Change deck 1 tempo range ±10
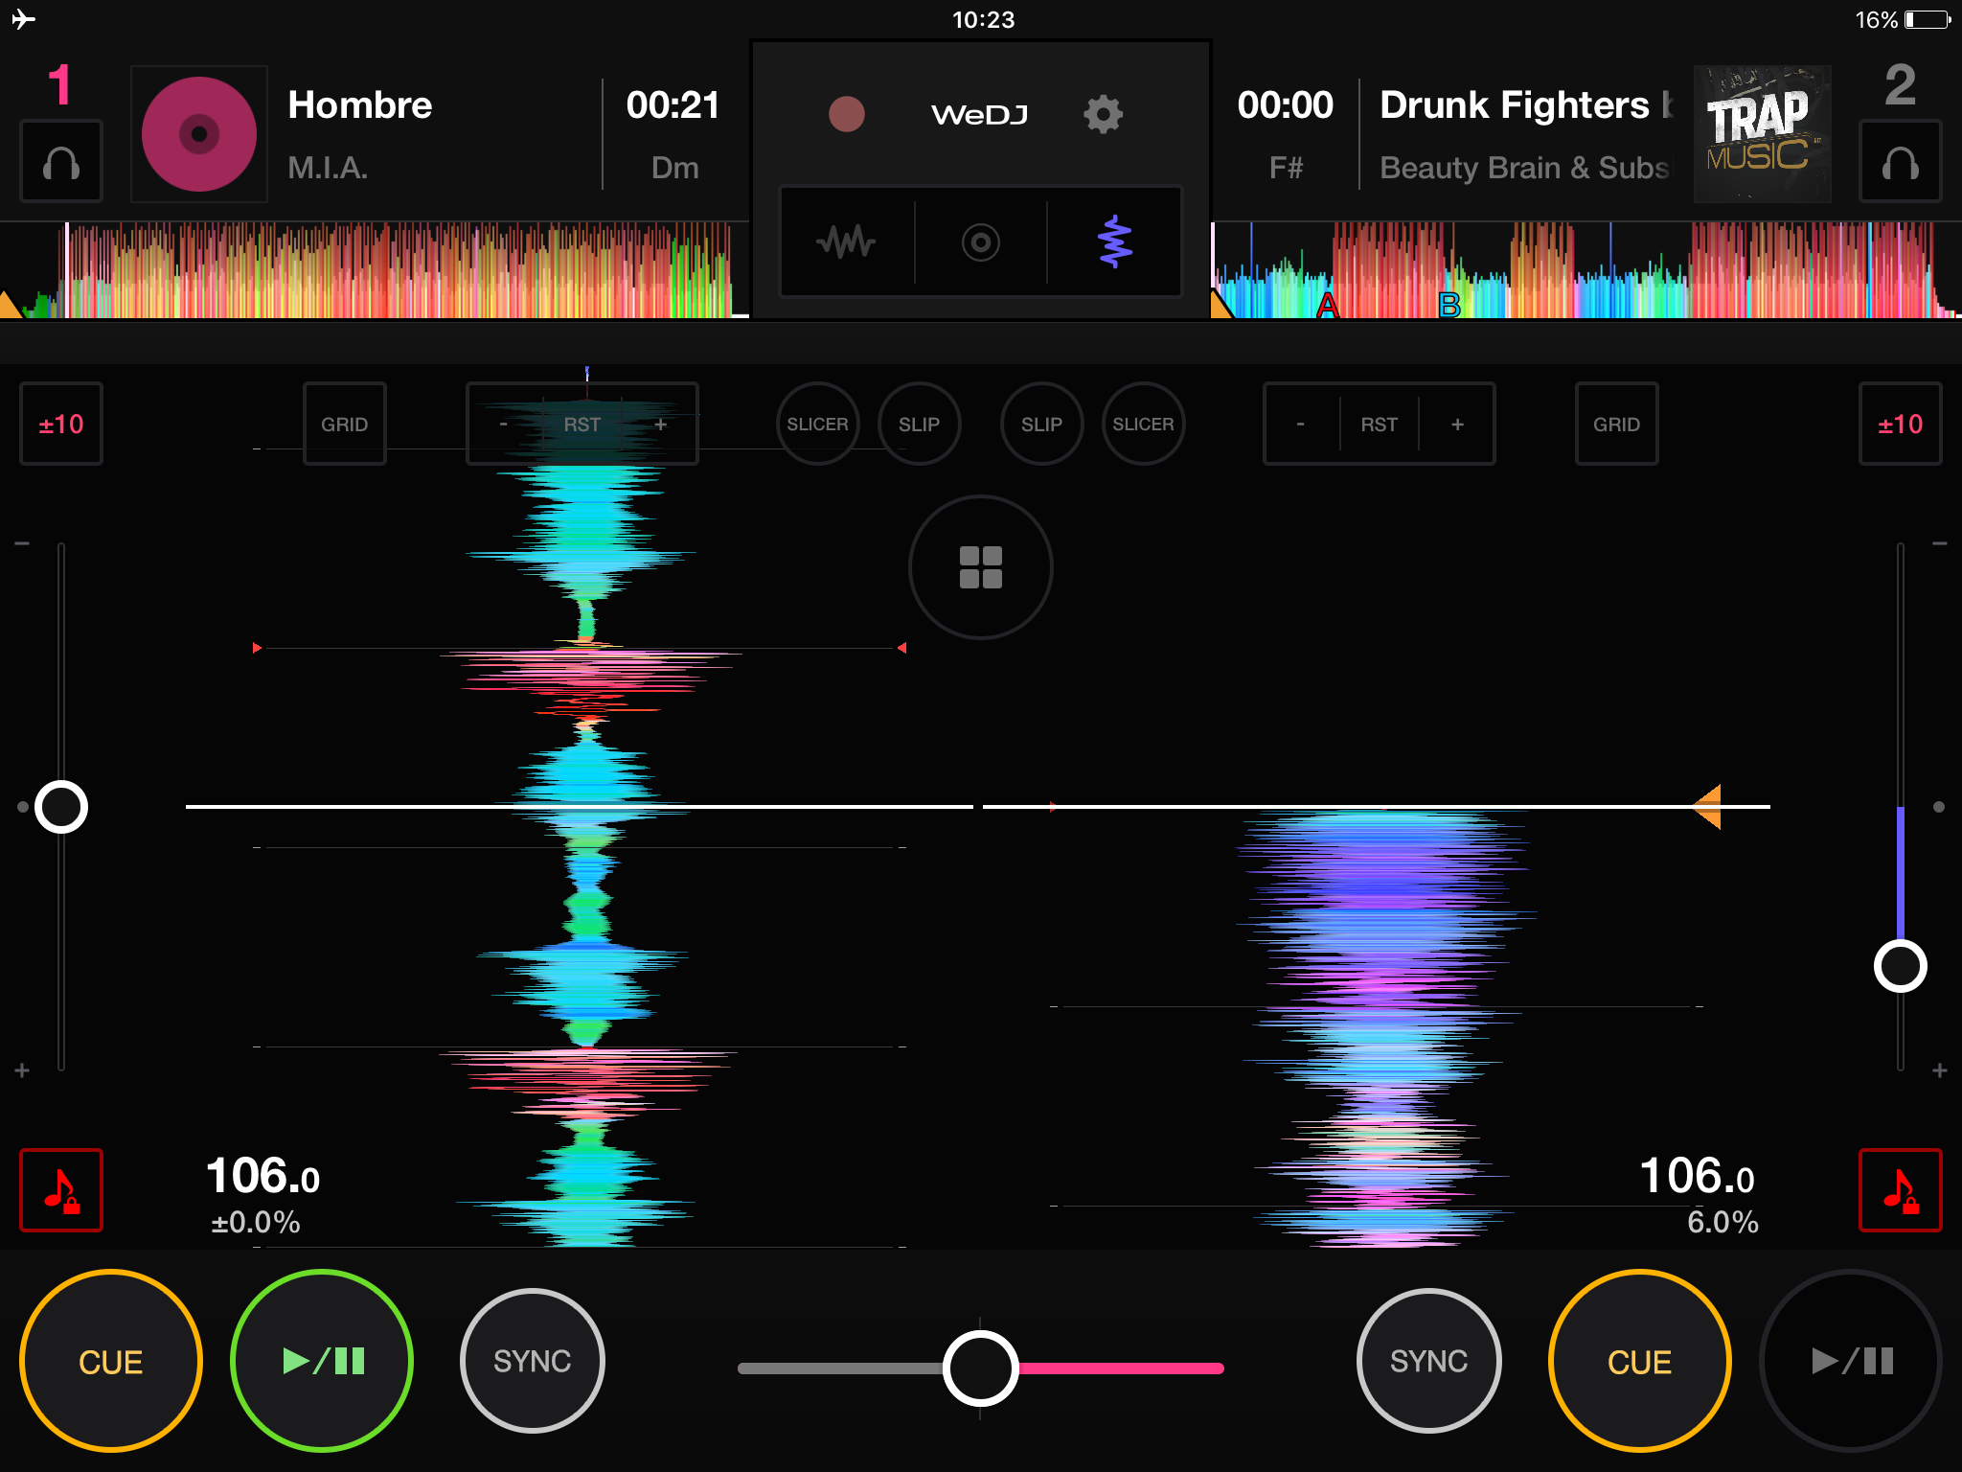 pyautogui.click(x=61, y=424)
